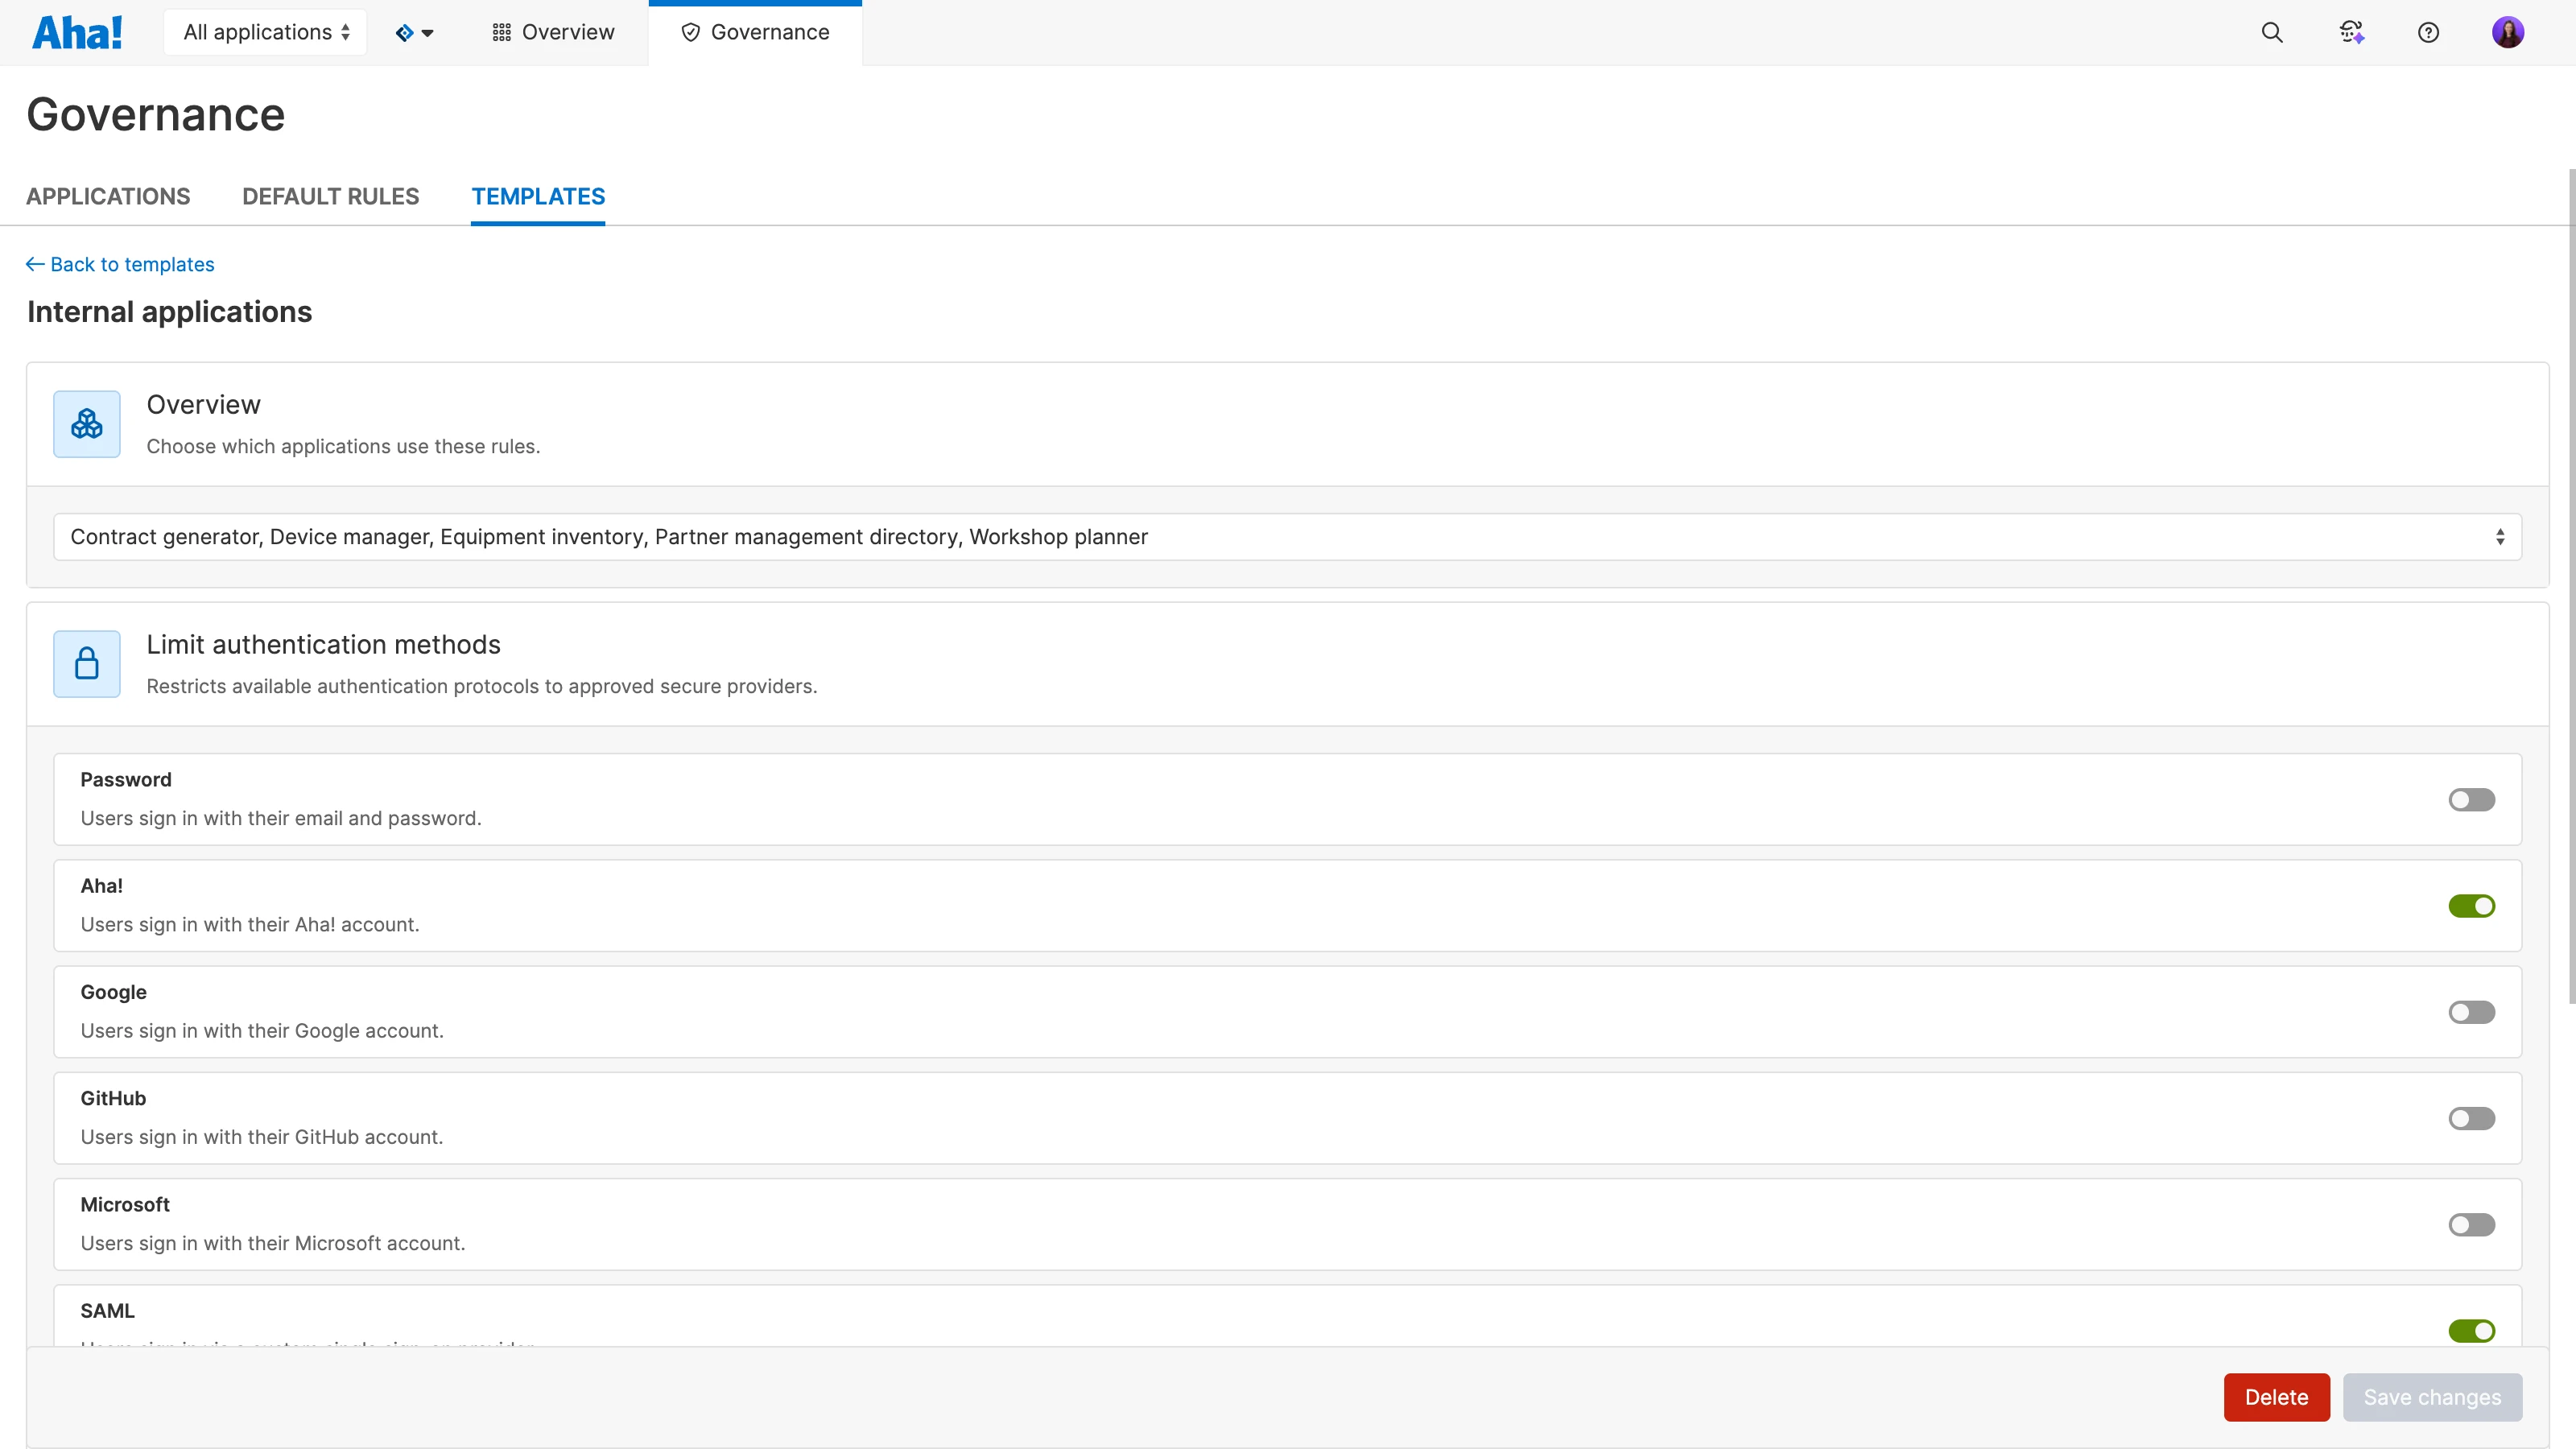The width and height of the screenshot is (2576, 1449).
Task: Select the Governance nav tab
Action: tap(755, 32)
